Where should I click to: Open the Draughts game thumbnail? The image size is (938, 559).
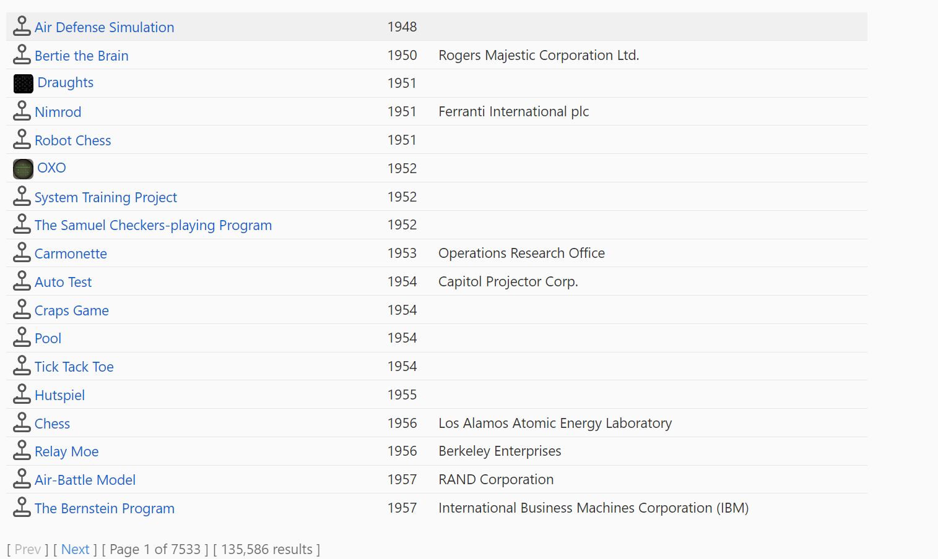[x=24, y=83]
